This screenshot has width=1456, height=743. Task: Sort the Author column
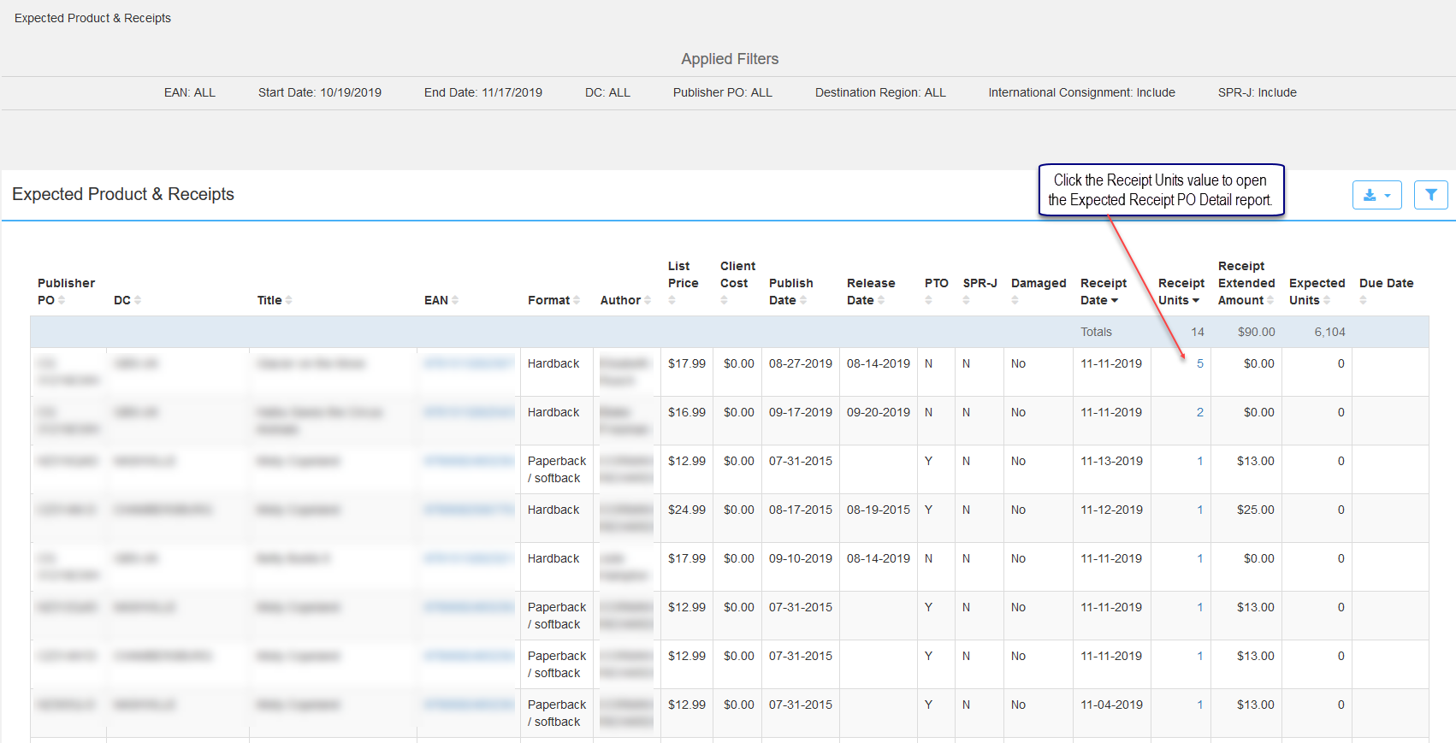click(648, 300)
